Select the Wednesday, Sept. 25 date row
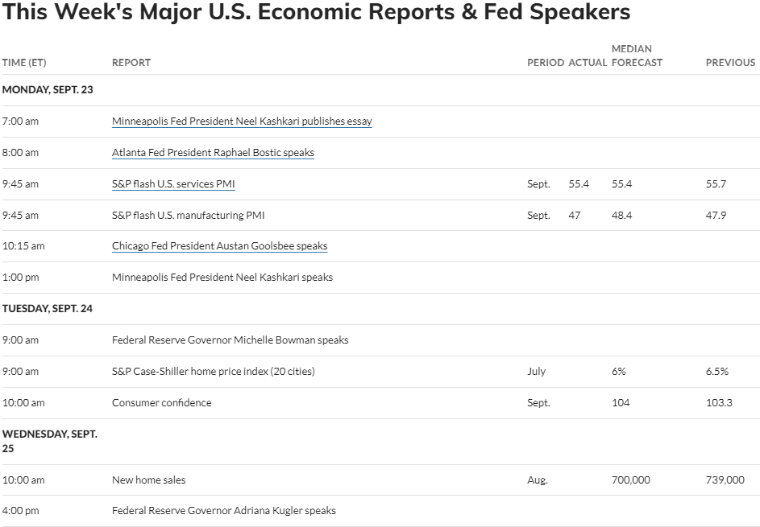 click(380, 442)
